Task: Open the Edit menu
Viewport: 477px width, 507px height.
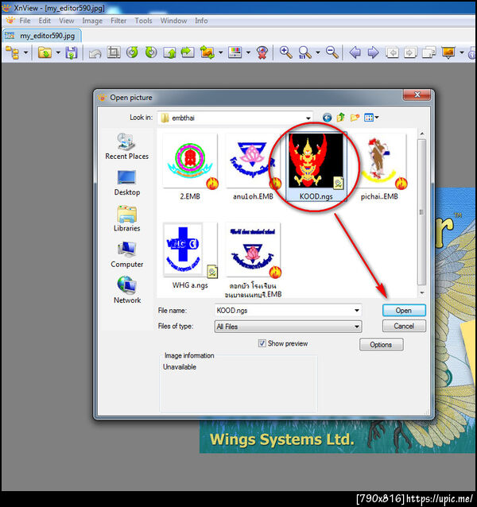Action: tap(45, 21)
